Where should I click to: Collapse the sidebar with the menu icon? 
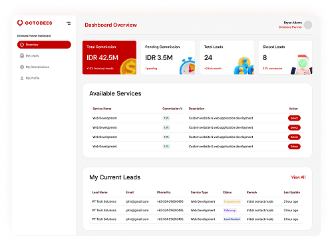(x=69, y=23)
